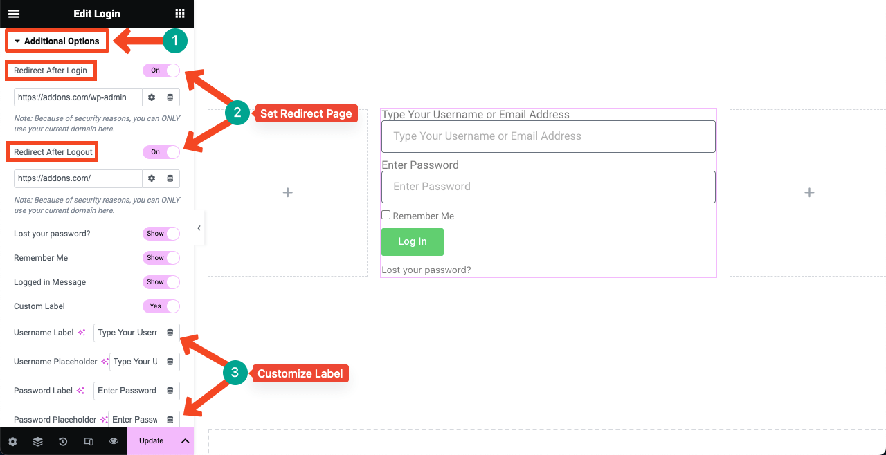The width and height of the screenshot is (886, 455).
Task: Click the Preview eye icon
Action: point(114,441)
